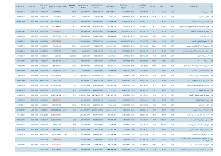Select the dividend yield '5.92'
The height and width of the screenshot is (156, 221).
pyautogui.click(x=65, y=110)
